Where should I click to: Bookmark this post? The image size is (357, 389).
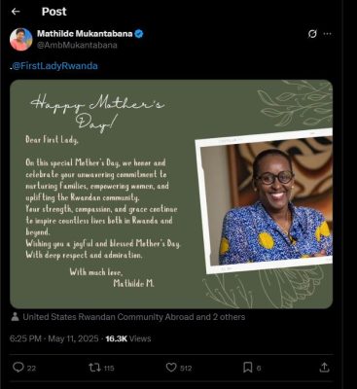click(248, 368)
